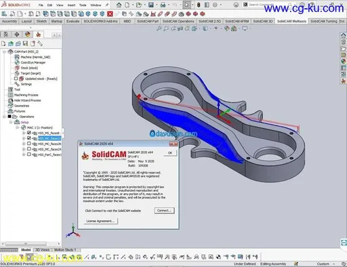Screen dimensions: 347x267
Task: Open the crosshair tab in the left panel
Action: tap(17, 35)
